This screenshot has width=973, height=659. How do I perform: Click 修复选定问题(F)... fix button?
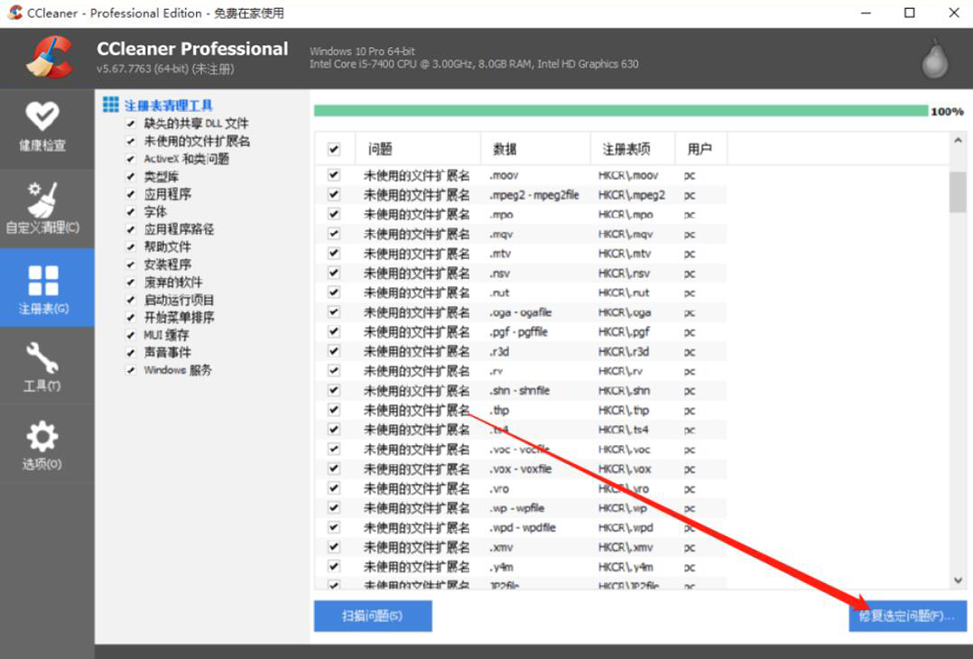[907, 616]
